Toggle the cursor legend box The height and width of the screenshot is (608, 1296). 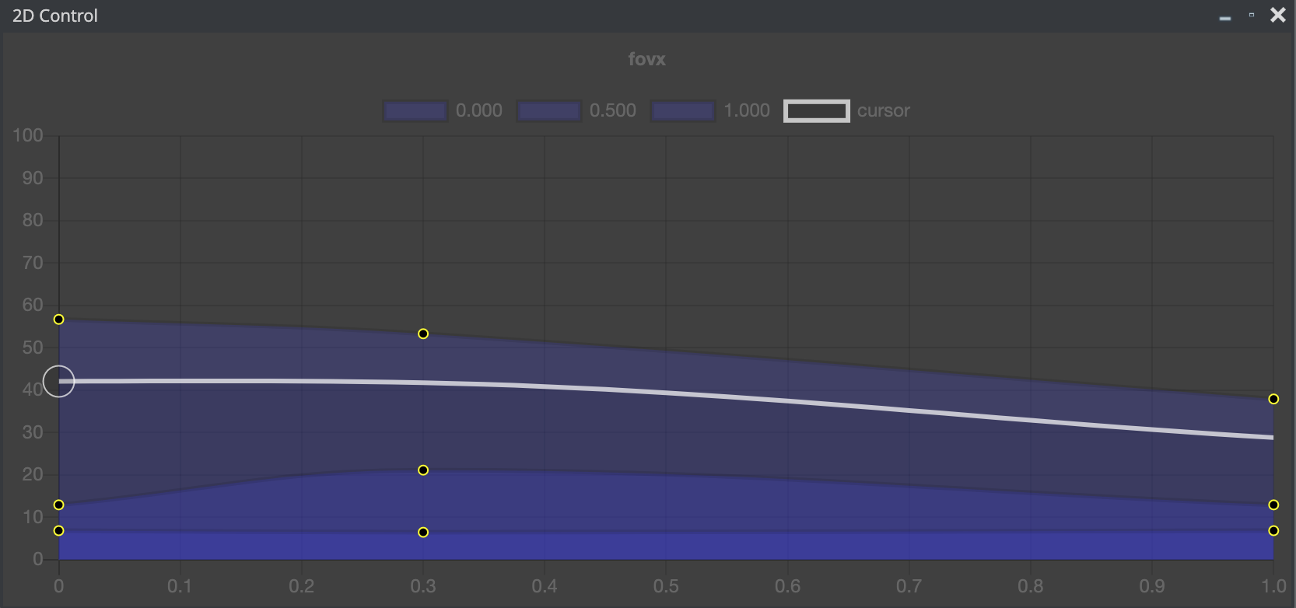[817, 111]
